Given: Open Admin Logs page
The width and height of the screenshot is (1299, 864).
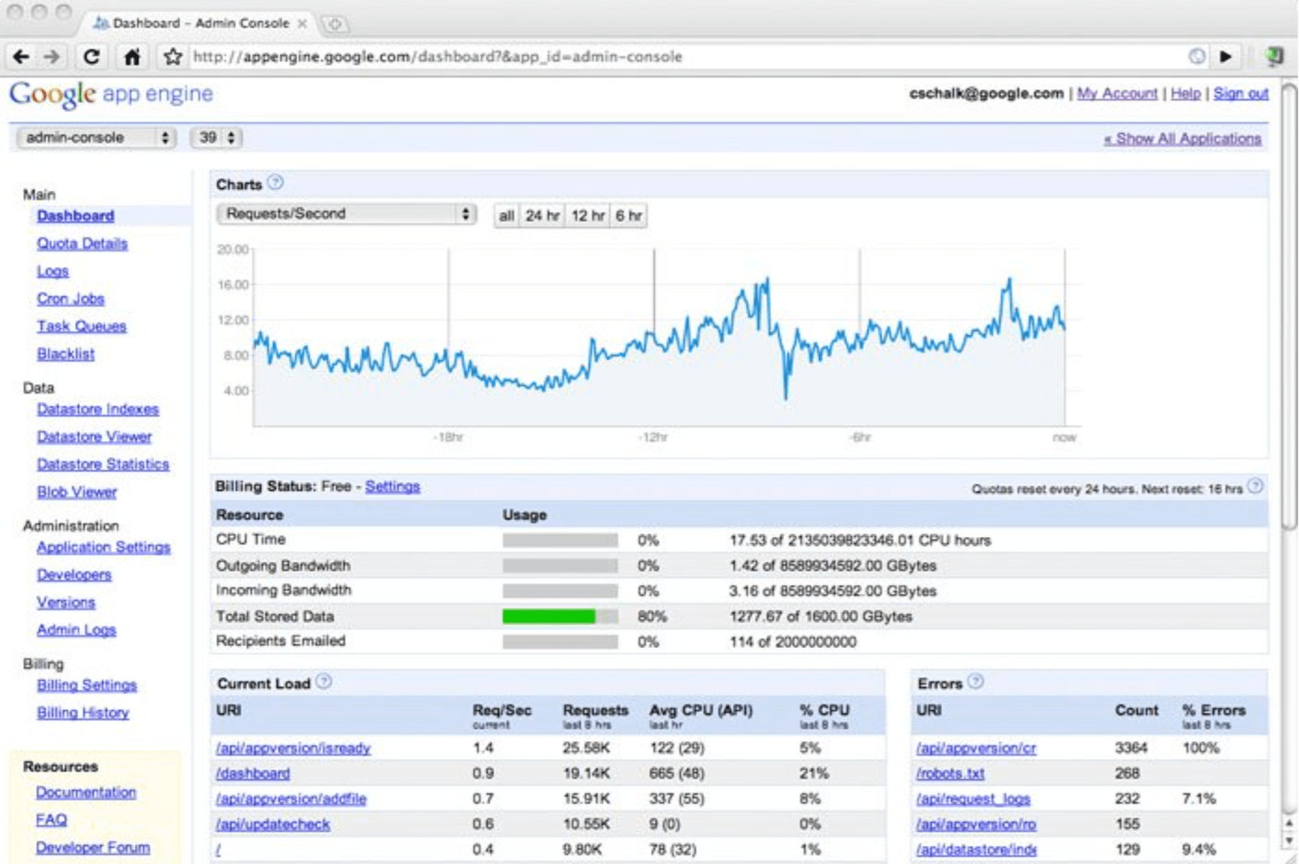Looking at the screenshot, I should click(x=76, y=630).
